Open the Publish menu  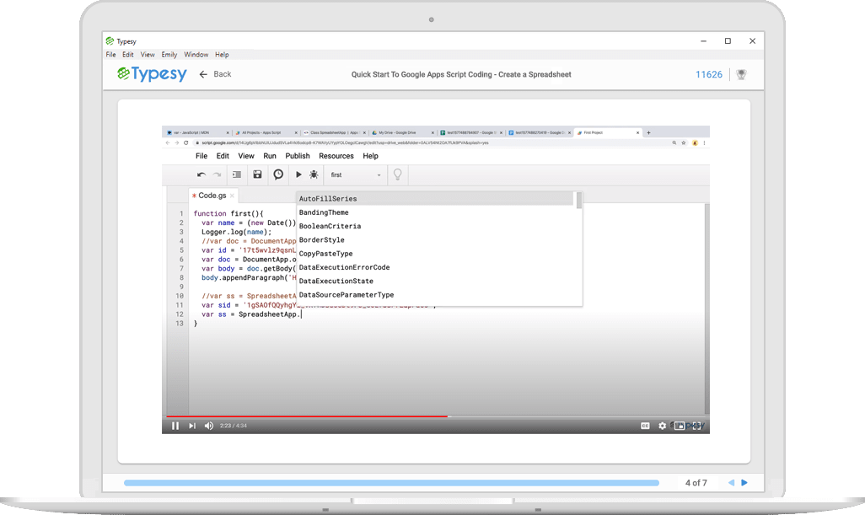(x=298, y=156)
